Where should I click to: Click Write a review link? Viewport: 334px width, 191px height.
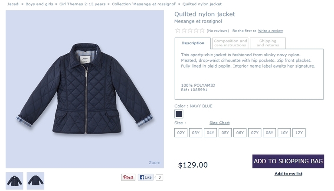coord(270,31)
